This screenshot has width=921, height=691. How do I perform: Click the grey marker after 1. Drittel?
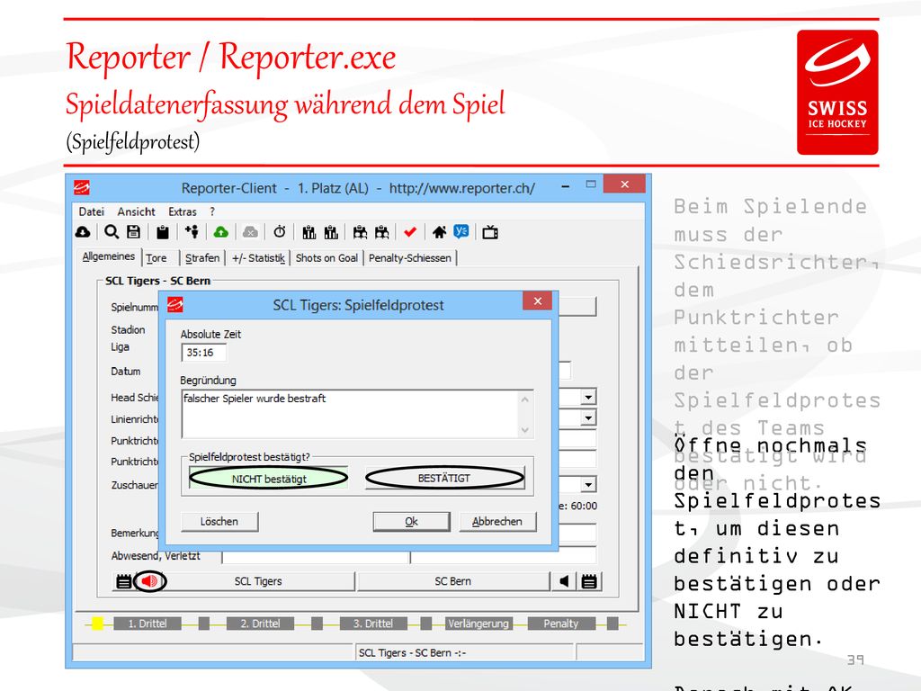[204, 624]
